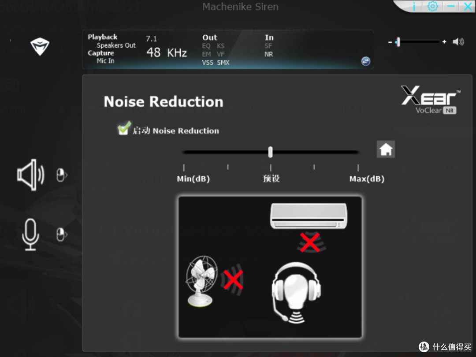Screen dimensions: 476x357
Task: Click the master volume slider handle
Action: (398, 42)
